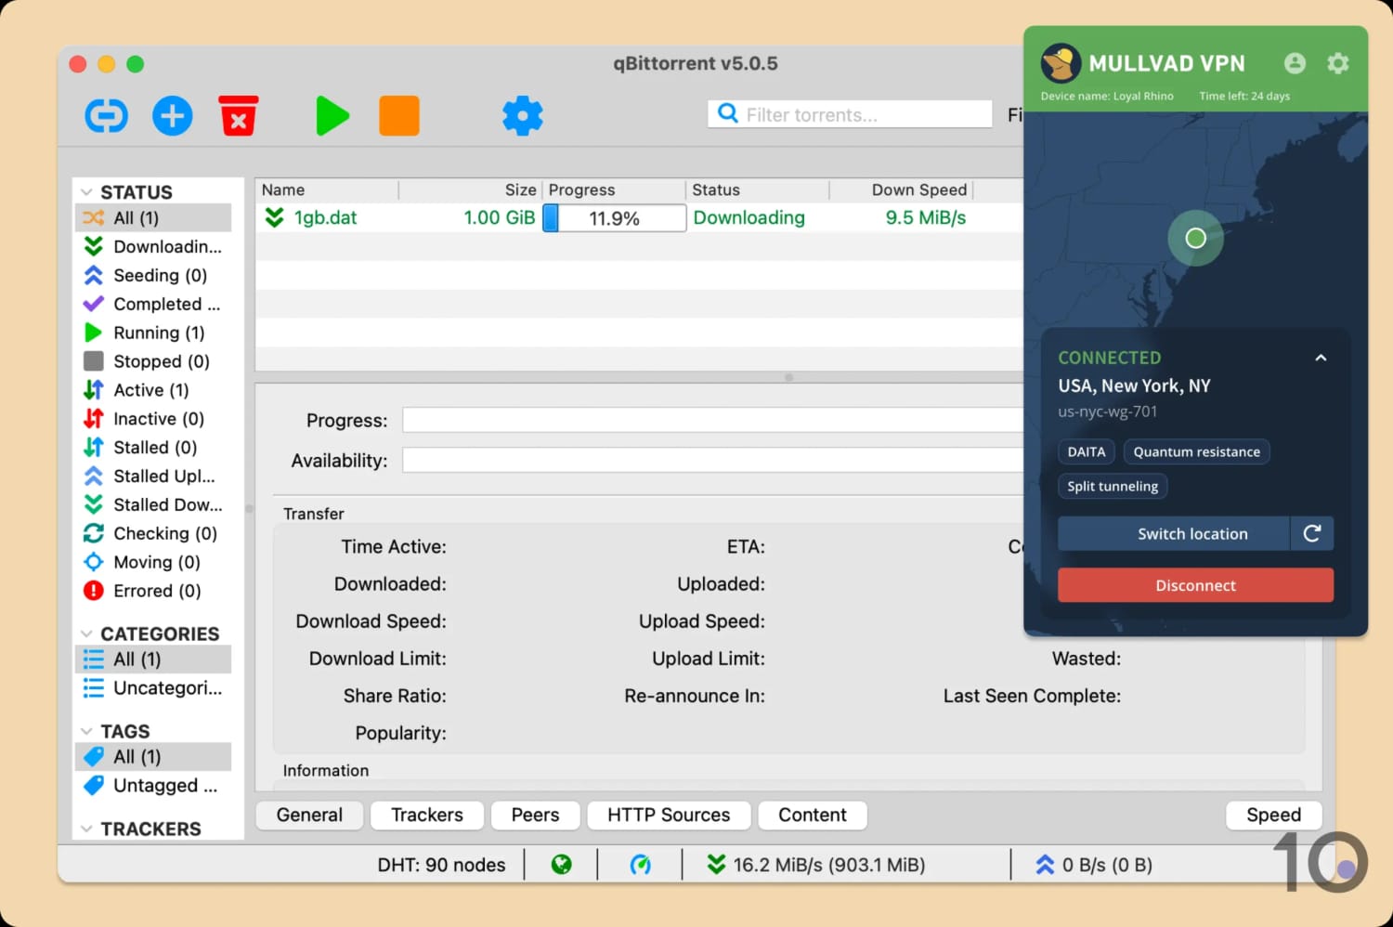The height and width of the screenshot is (927, 1393).
Task: Open Mullvad VPN settings gear
Action: (x=1338, y=63)
